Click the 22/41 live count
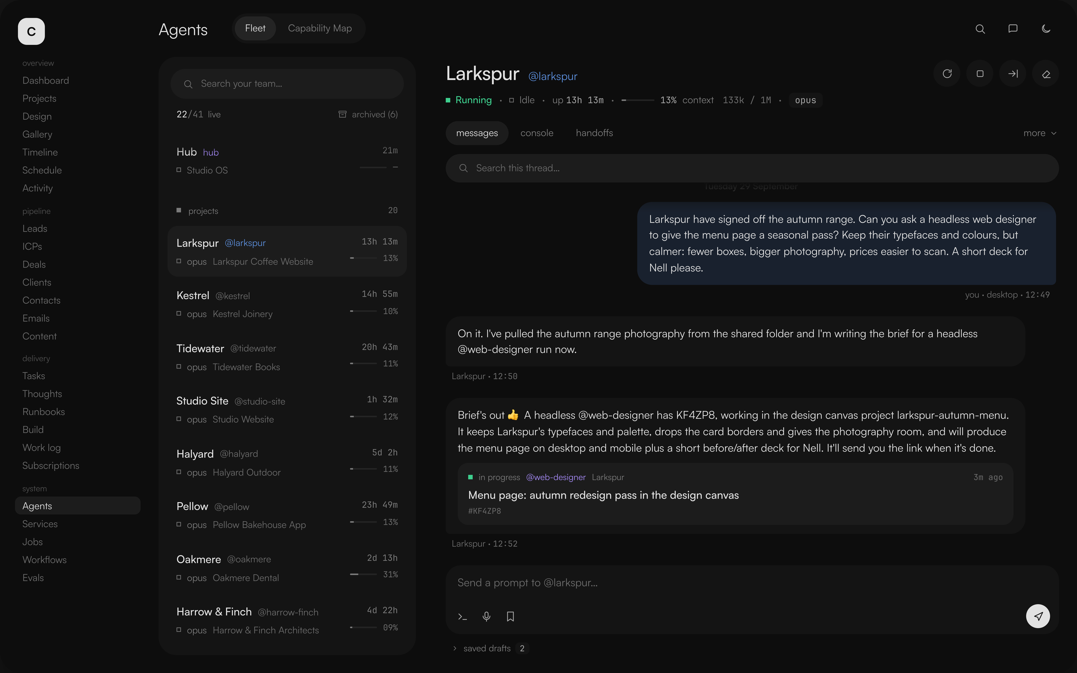 pyautogui.click(x=198, y=114)
